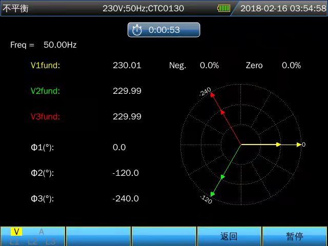Click the green phasor arrowhead near -120

click(213, 193)
